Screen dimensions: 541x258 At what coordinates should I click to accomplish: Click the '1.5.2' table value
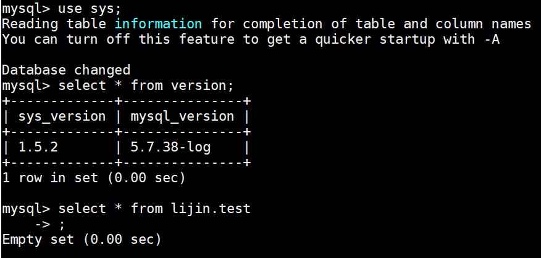click(x=38, y=147)
